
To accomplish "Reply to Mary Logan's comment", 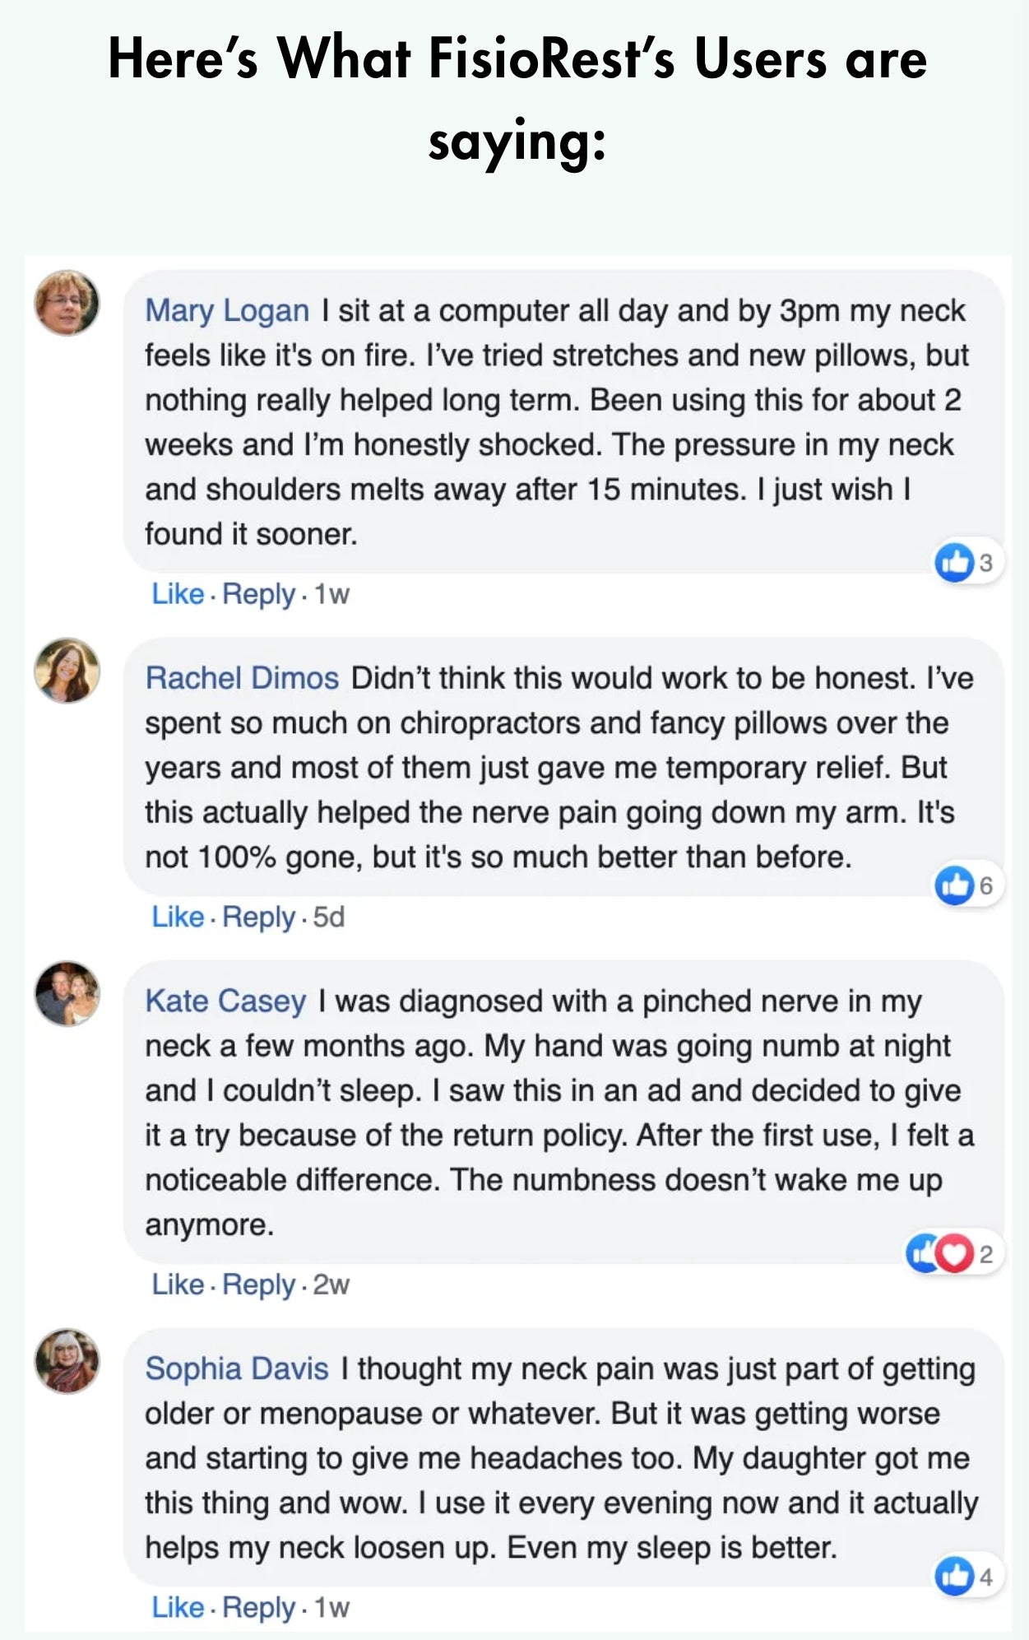I will point(258,593).
